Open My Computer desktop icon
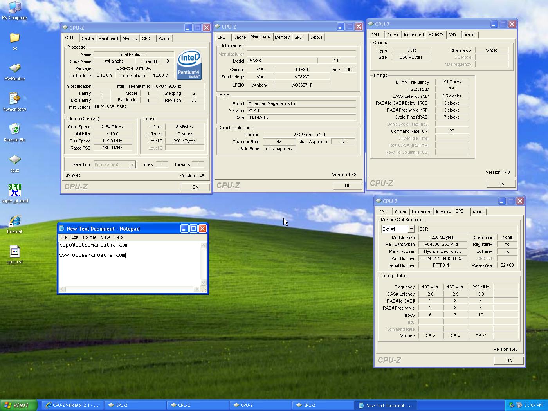The image size is (548, 411). tap(14, 10)
